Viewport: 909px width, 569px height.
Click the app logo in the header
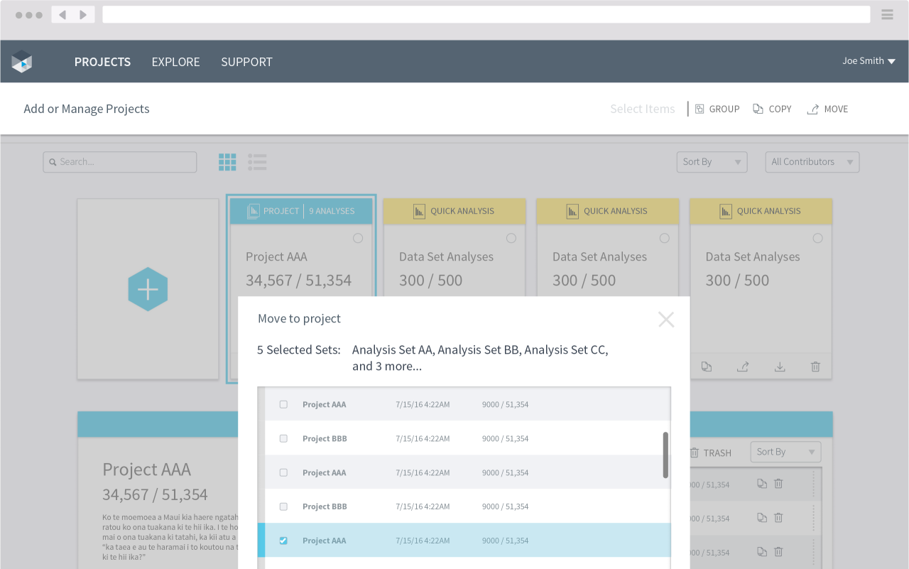pos(22,62)
